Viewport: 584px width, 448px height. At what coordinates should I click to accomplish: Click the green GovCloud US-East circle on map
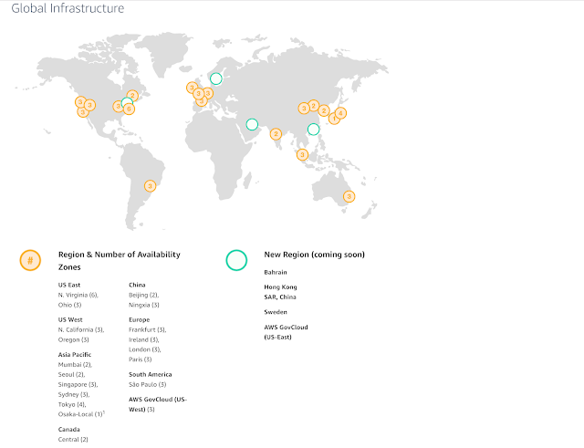[x=127, y=102]
